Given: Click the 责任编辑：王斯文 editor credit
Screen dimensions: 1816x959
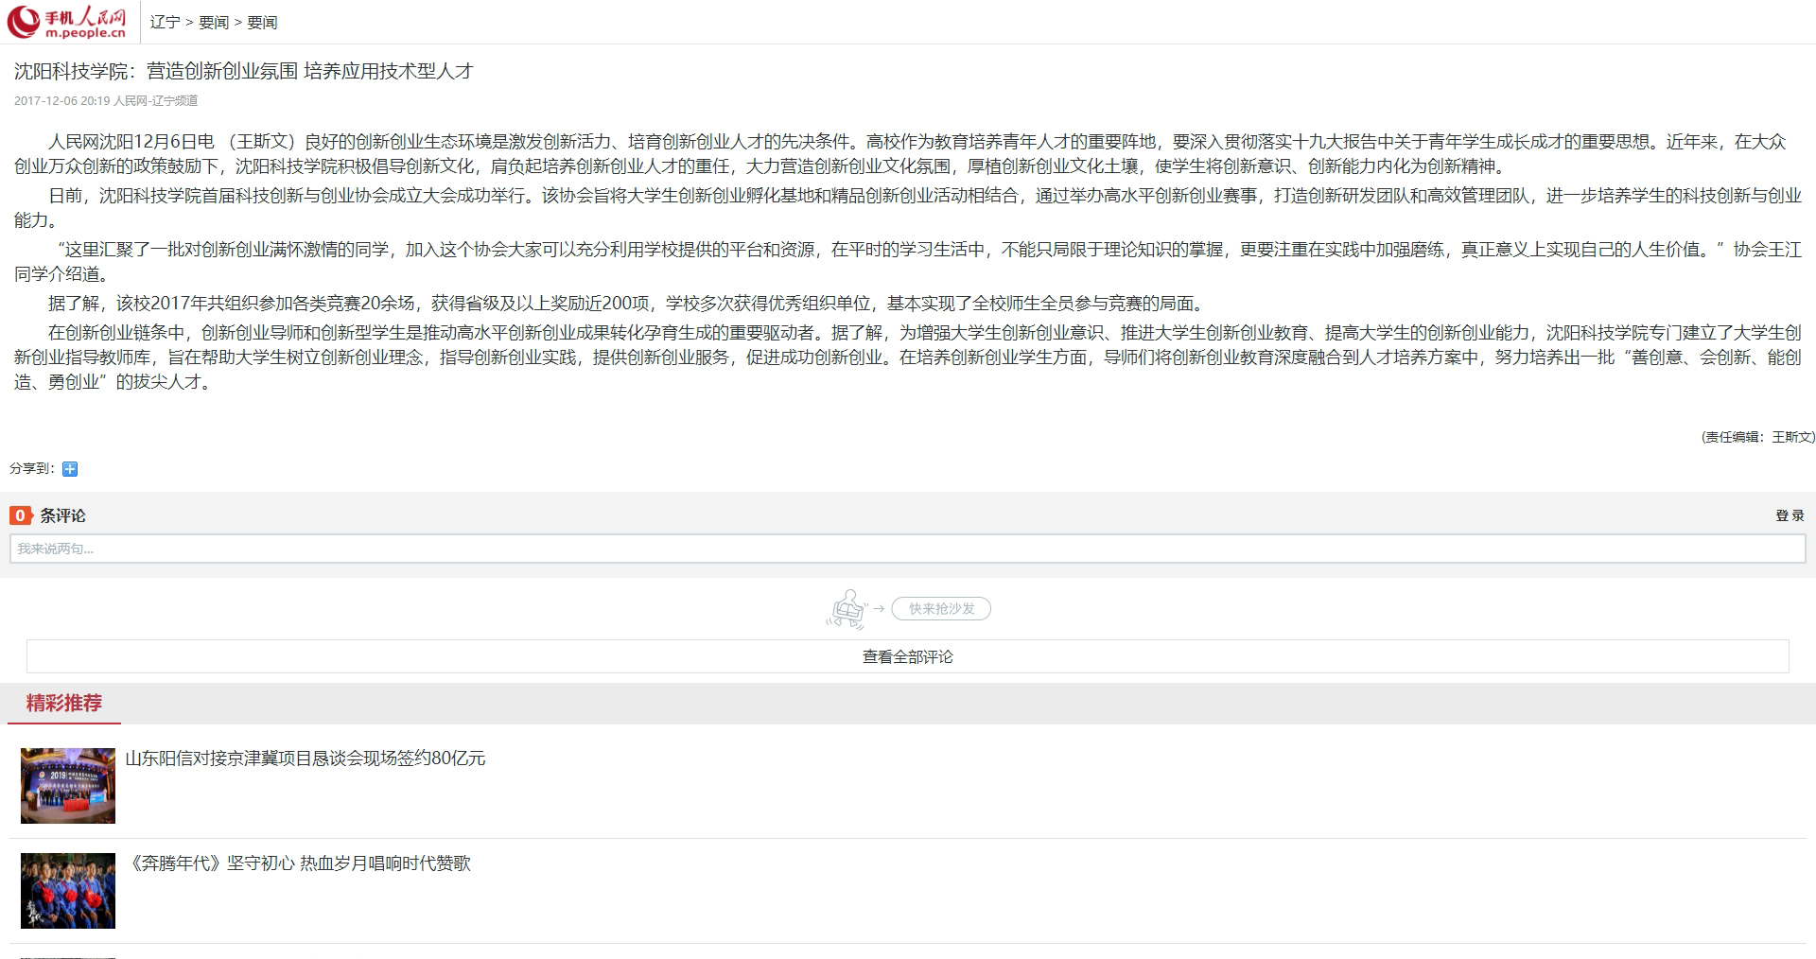Looking at the screenshot, I should [1757, 437].
